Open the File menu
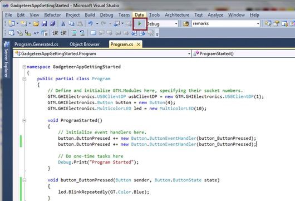Image resolution: width=295 pixels, height=201 pixels. [8, 15]
